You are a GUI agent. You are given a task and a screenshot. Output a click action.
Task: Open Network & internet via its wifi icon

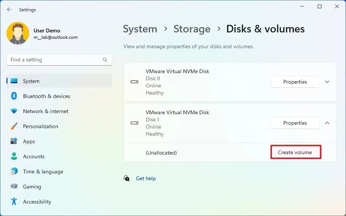pos(14,111)
